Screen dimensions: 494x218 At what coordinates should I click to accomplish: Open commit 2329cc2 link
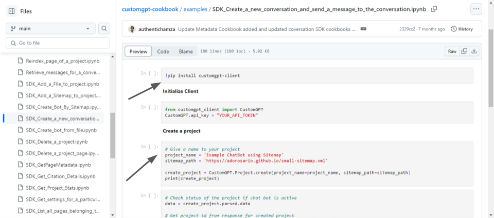point(408,29)
